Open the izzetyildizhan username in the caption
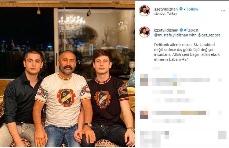The height and width of the screenshot is (148, 229). (166, 30)
